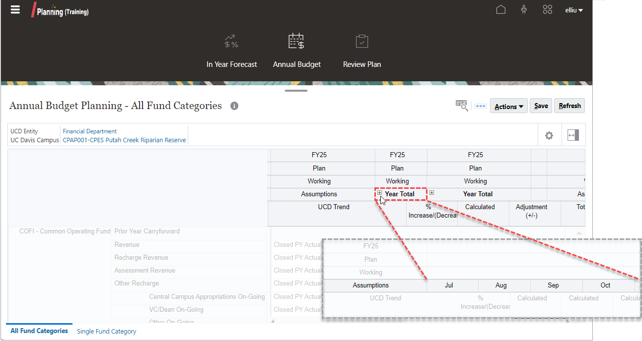Switch to the Single Fund Category tab
Screen dimensions: 642x341
[x=106, y=331]
